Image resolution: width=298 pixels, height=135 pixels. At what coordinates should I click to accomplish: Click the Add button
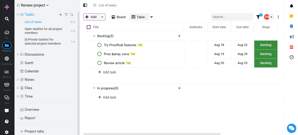pos(91,17)
